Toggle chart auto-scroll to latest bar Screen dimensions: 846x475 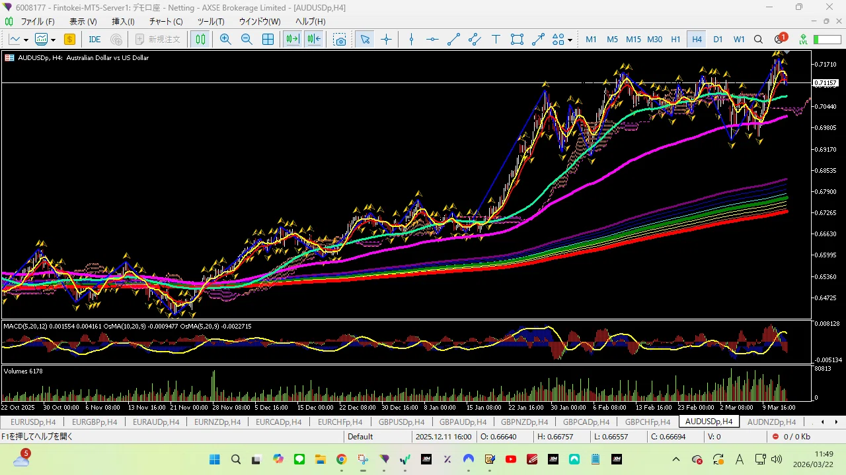coord(292,39)
